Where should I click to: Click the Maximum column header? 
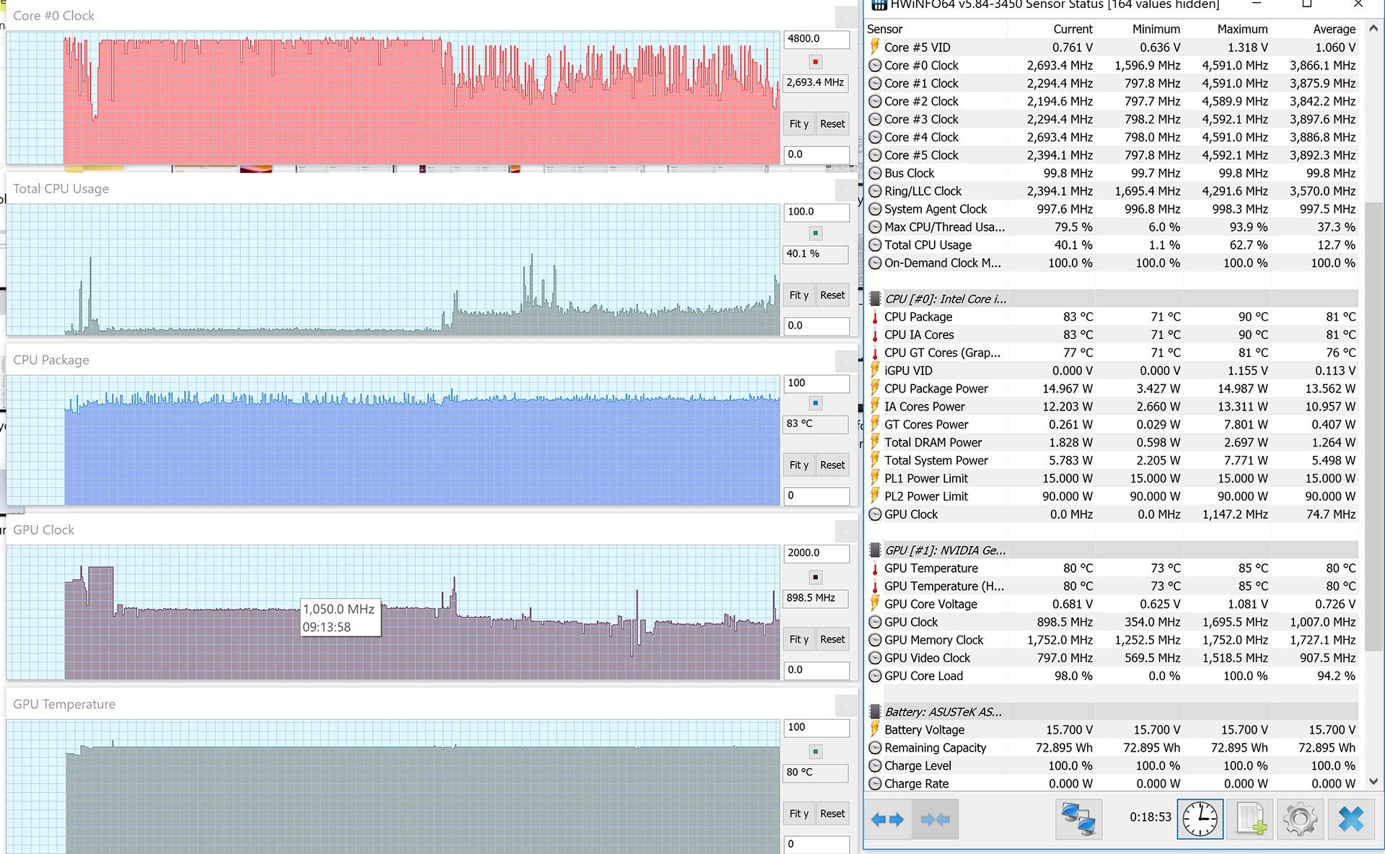(x=1226, y=29)
